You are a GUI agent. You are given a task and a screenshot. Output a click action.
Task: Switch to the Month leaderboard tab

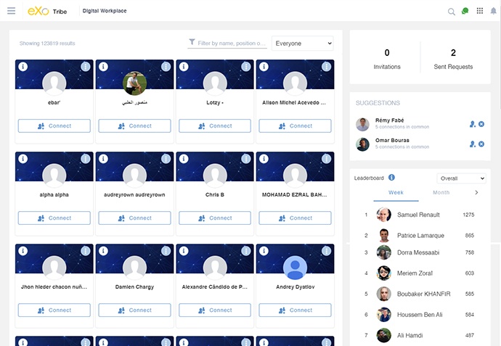click(x=441, y=193)
